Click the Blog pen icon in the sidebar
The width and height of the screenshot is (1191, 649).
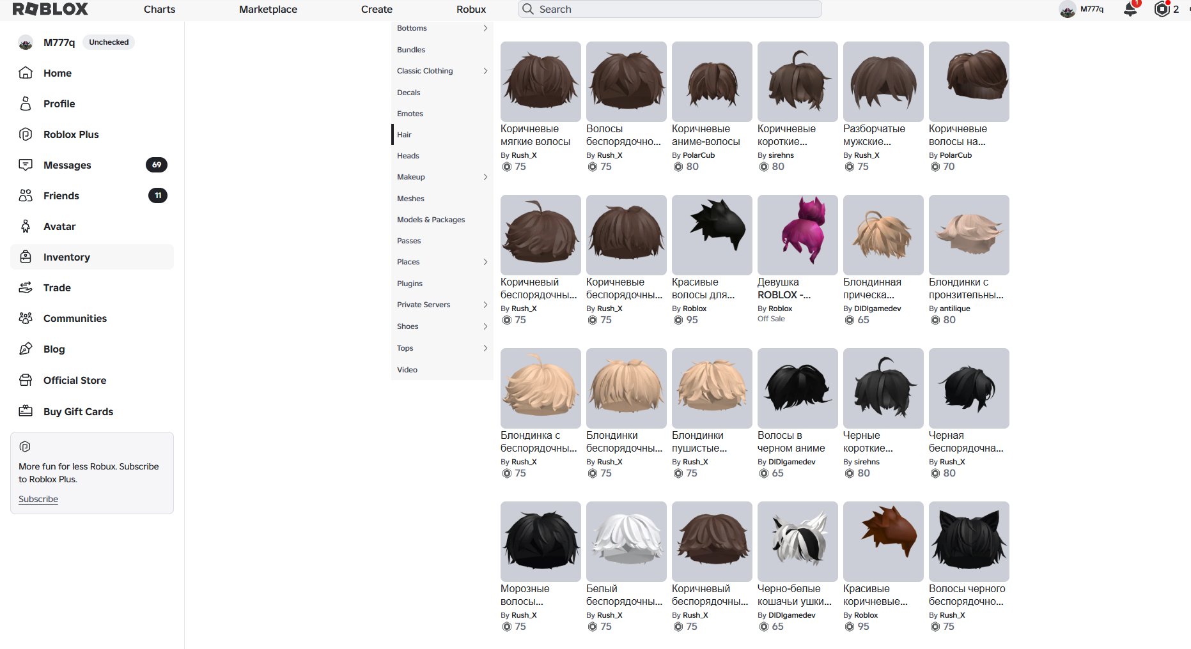[x=26, y=349]
